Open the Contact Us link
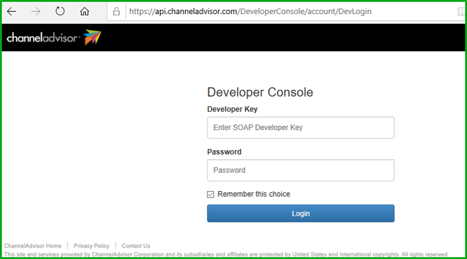The height and width of the screenshot is (259, 467). (x=136, y=246)
